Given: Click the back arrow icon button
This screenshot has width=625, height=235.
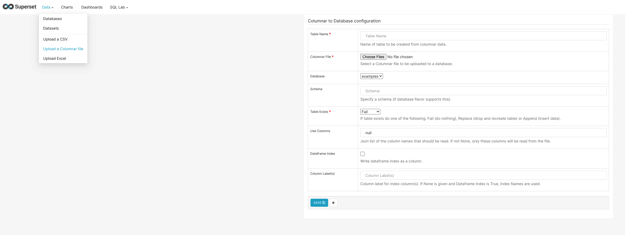Looking at the screenshot, I should coord(333,203).
